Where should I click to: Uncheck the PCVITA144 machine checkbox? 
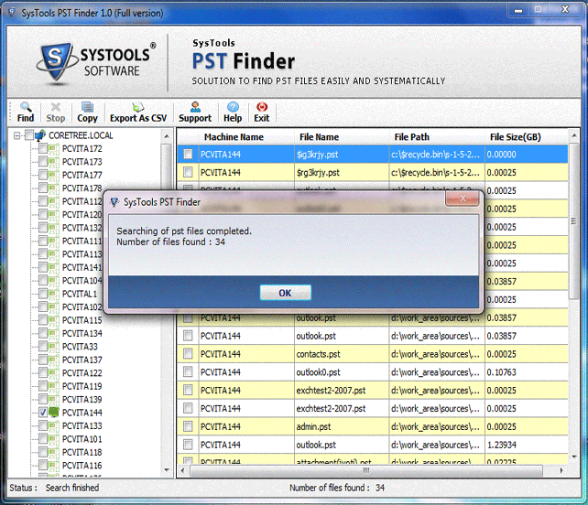point(43,413)
